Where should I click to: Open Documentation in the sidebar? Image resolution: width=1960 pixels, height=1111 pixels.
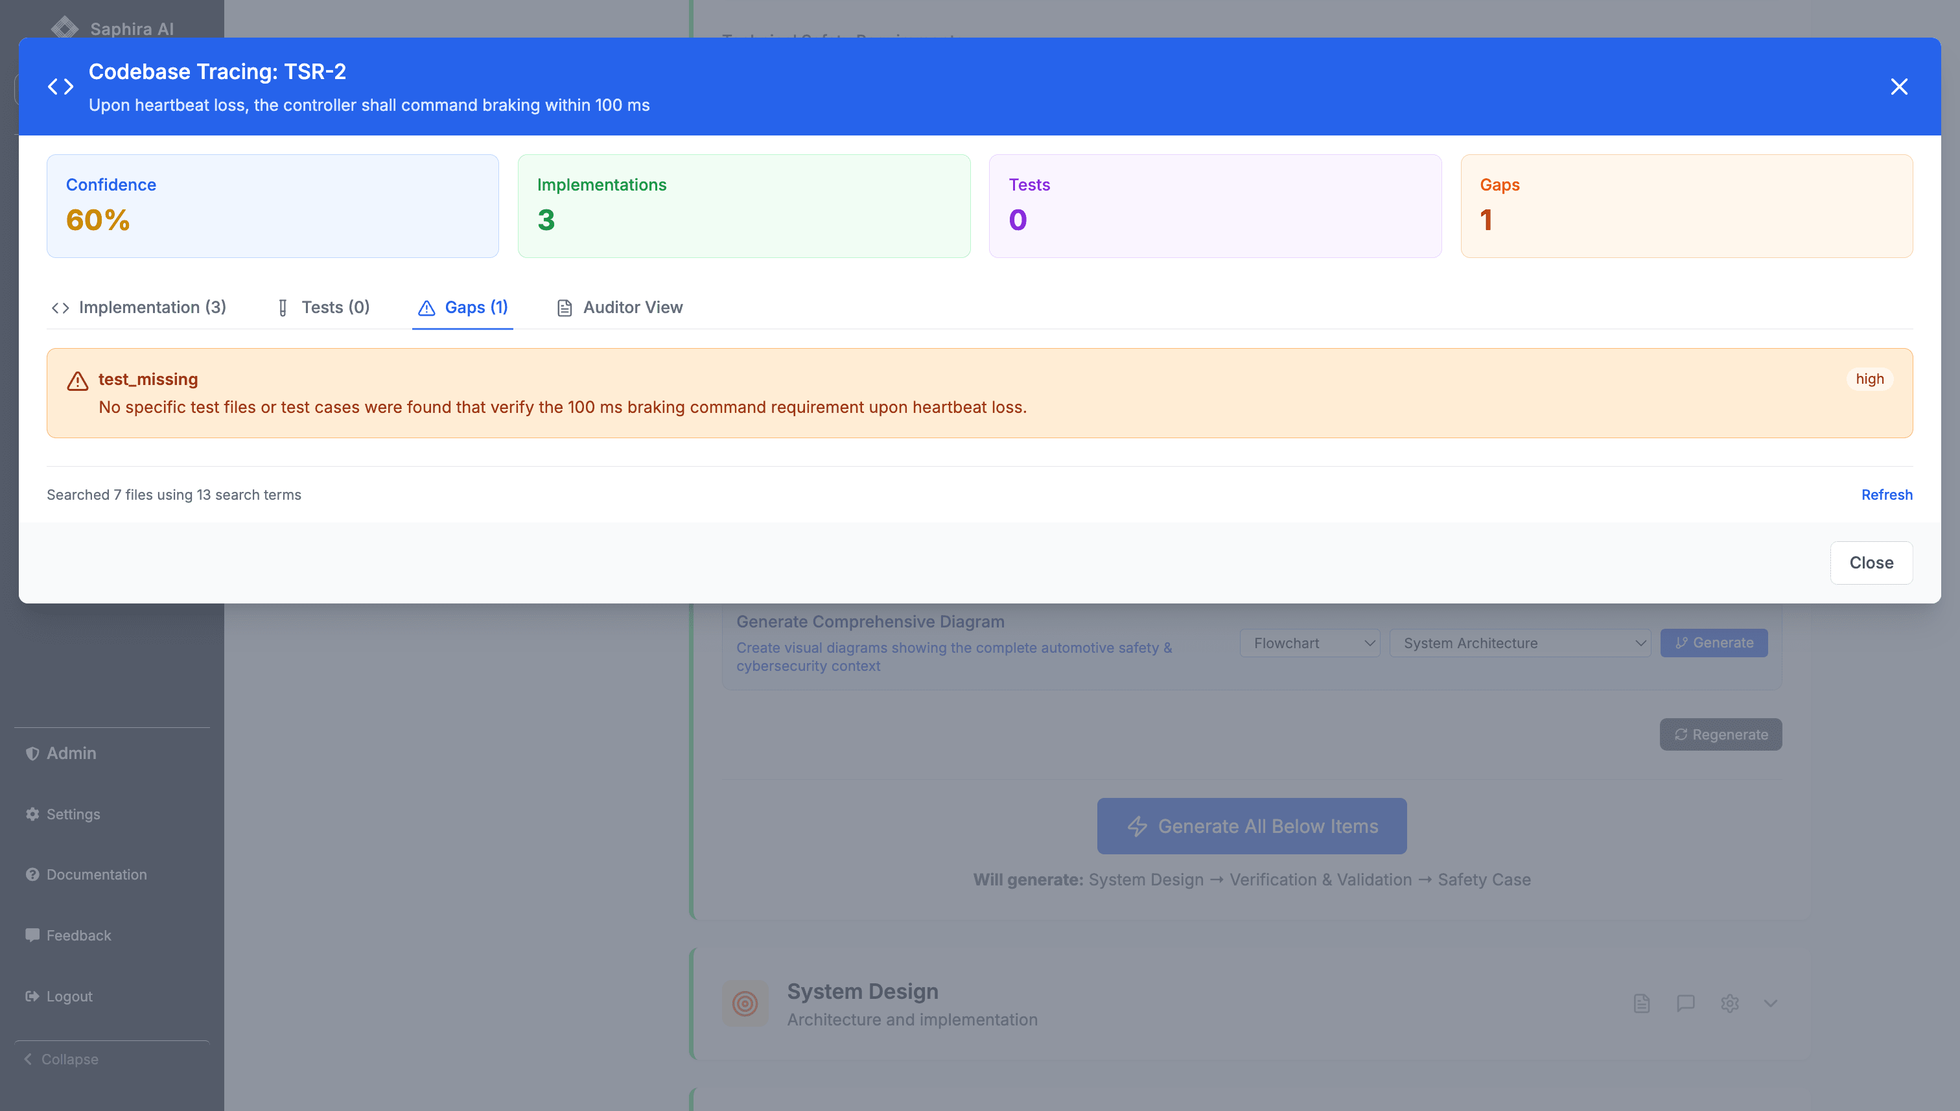[96, 874]
